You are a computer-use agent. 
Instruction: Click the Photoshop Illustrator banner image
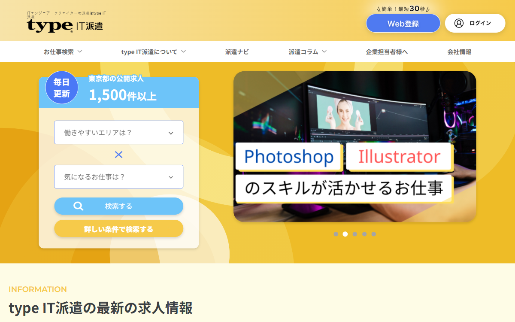click(x=355, y=146)
